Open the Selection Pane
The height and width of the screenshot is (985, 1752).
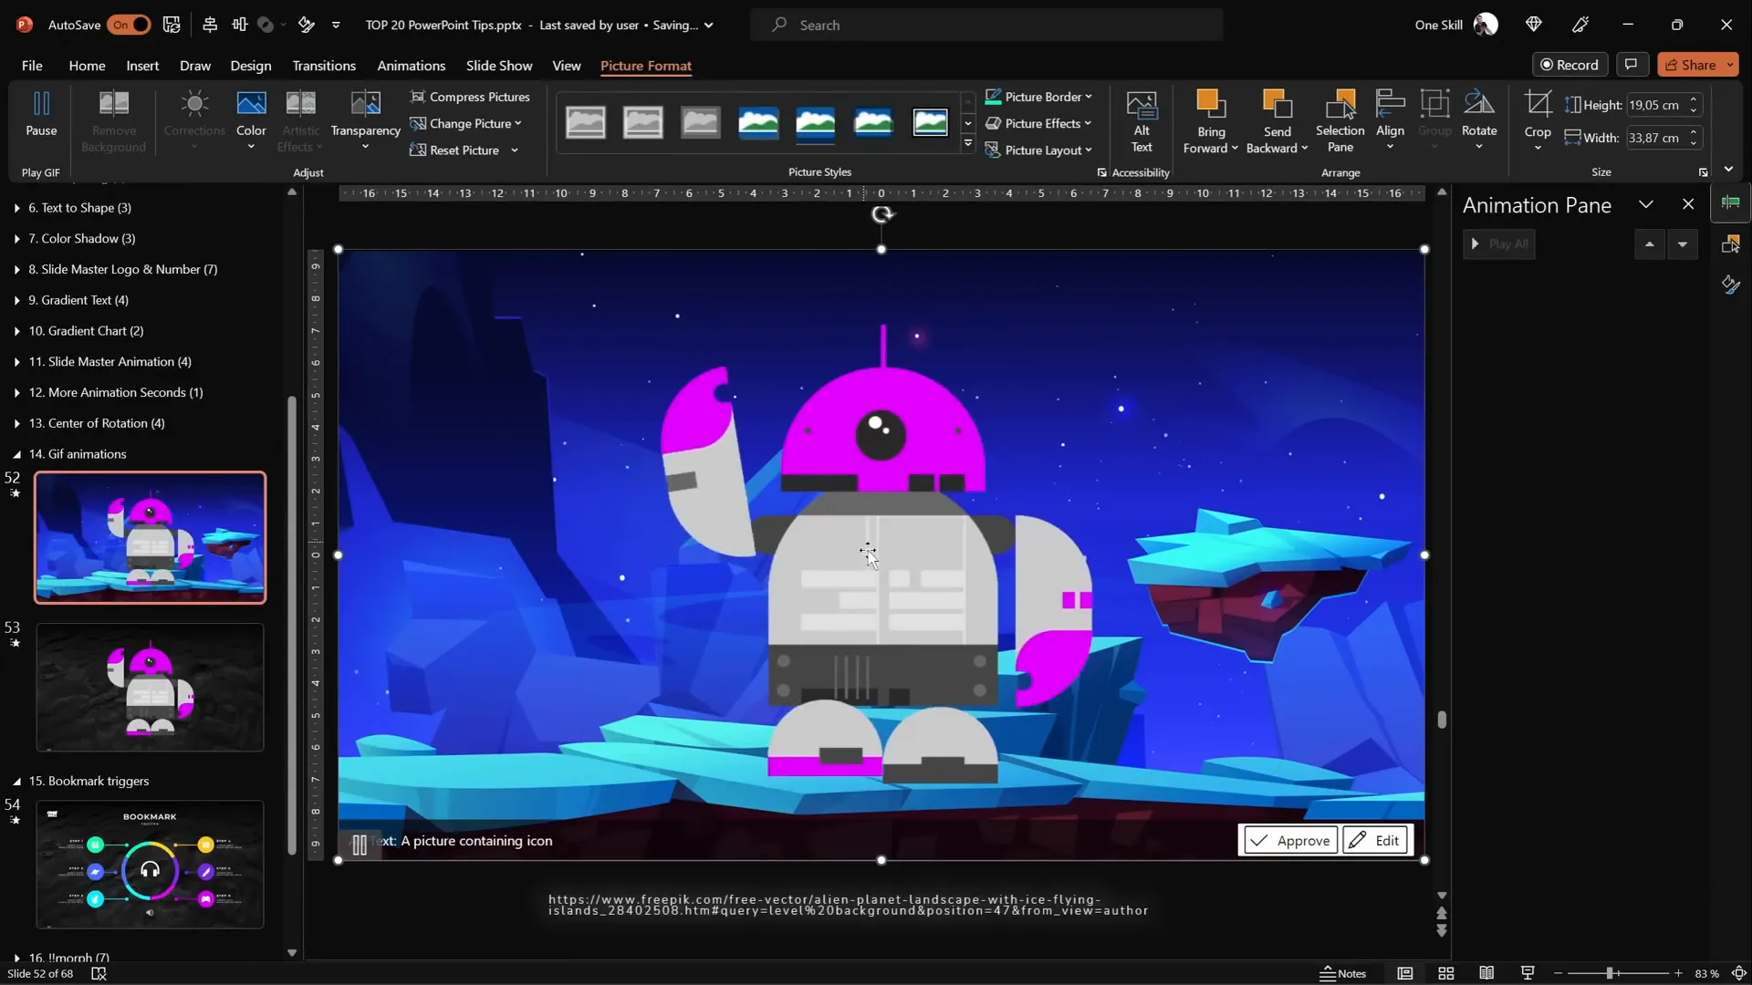1340,121
